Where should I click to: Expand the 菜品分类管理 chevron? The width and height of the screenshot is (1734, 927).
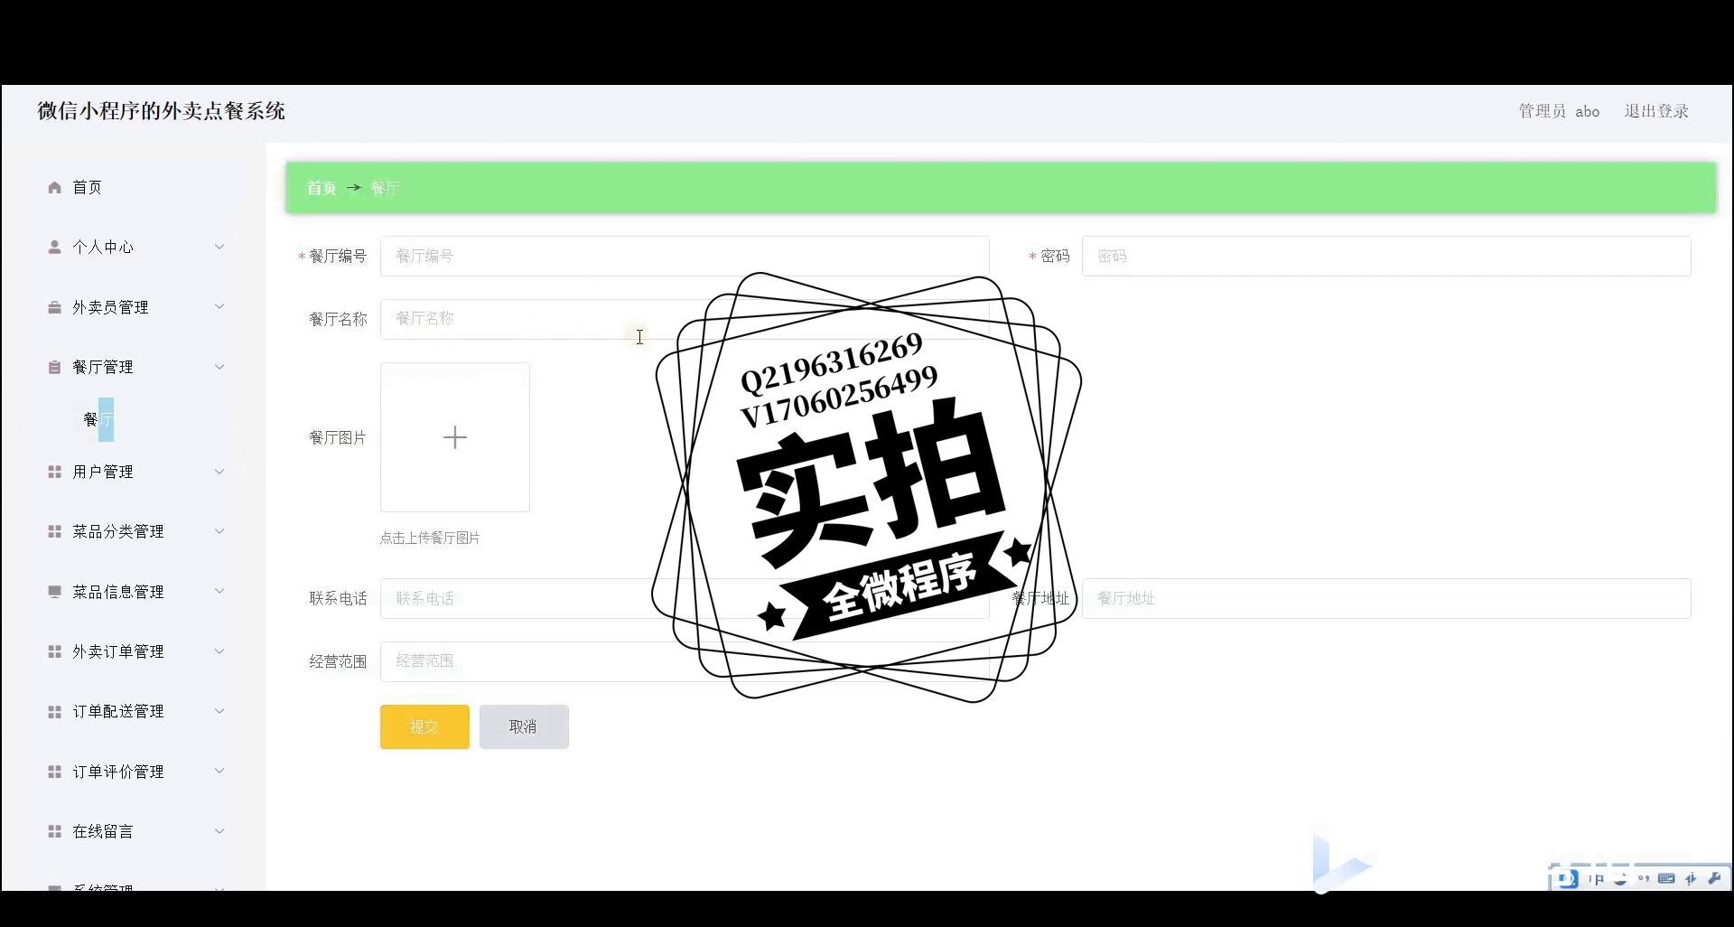click(219, 531)
